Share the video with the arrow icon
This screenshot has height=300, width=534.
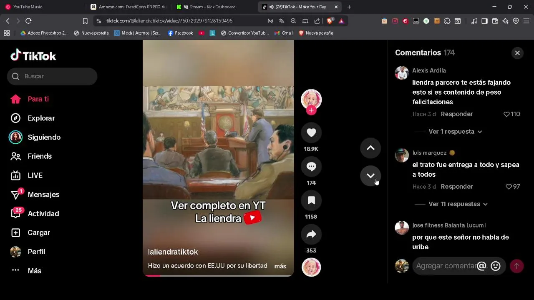[311, 234]
